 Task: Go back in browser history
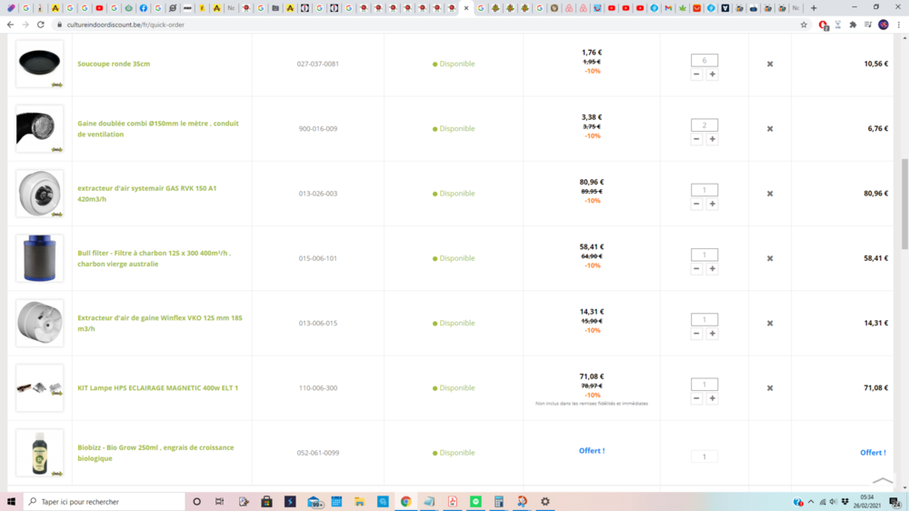click(x=10, y=25)
